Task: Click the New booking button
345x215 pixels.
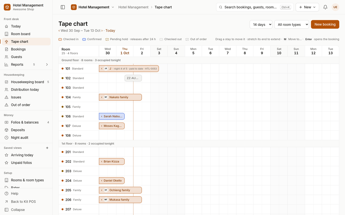Action: 325,24
